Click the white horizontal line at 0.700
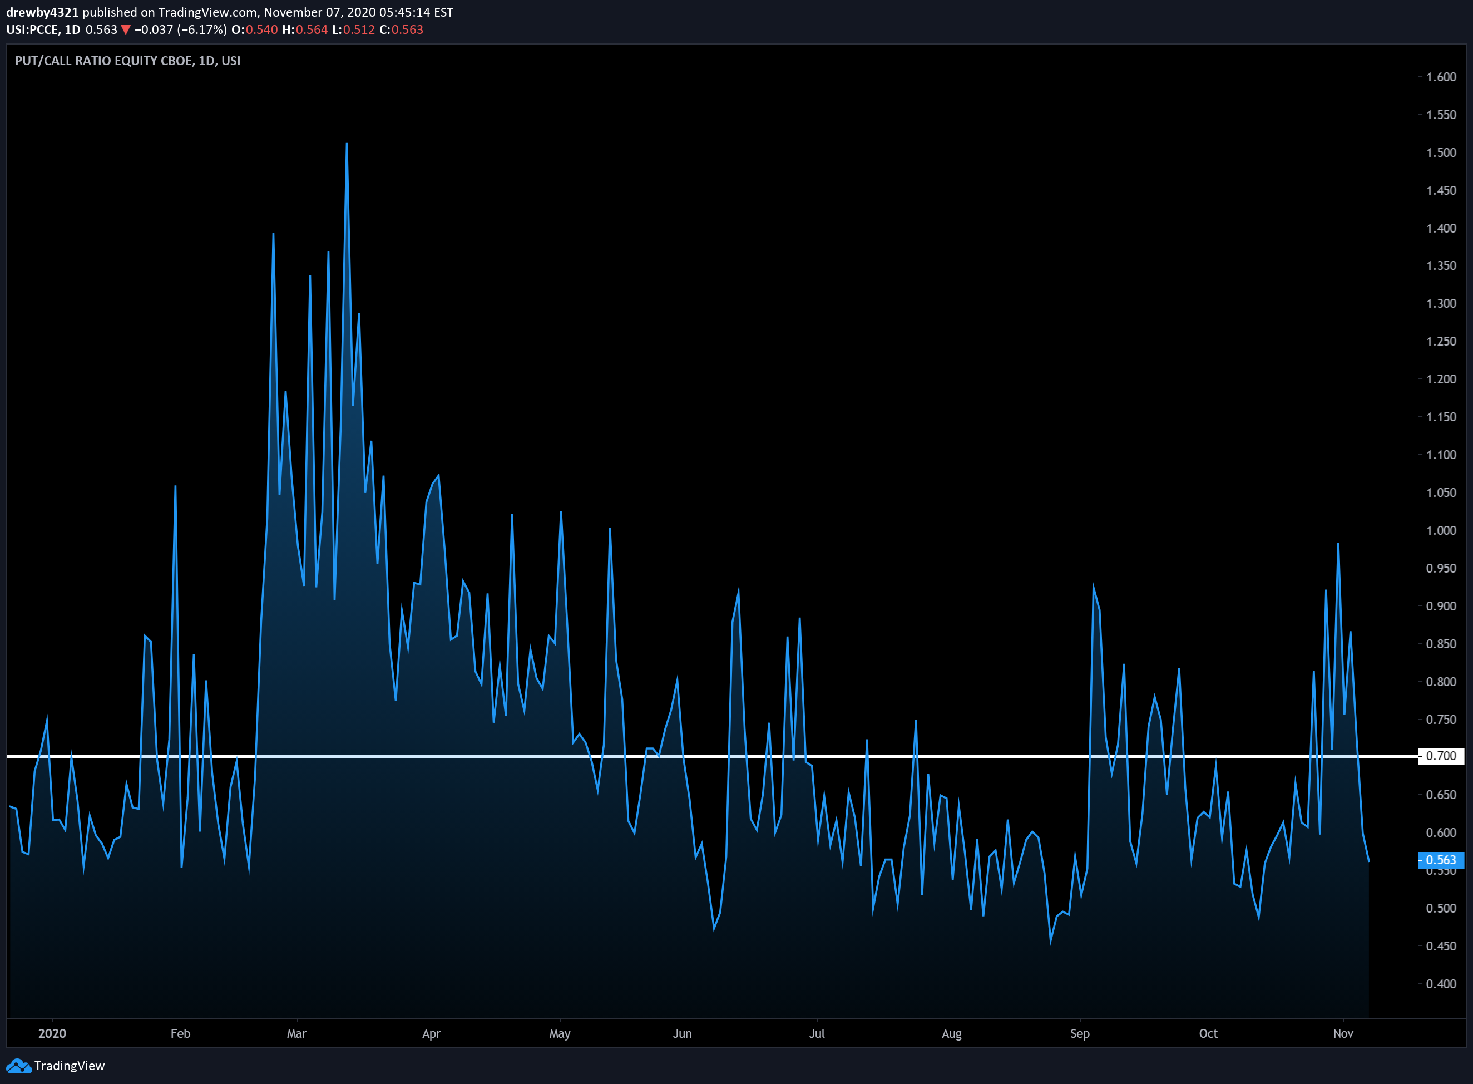Image resolution: width=1473 pixels, height=1084 pixels. [x=711, y=757]
